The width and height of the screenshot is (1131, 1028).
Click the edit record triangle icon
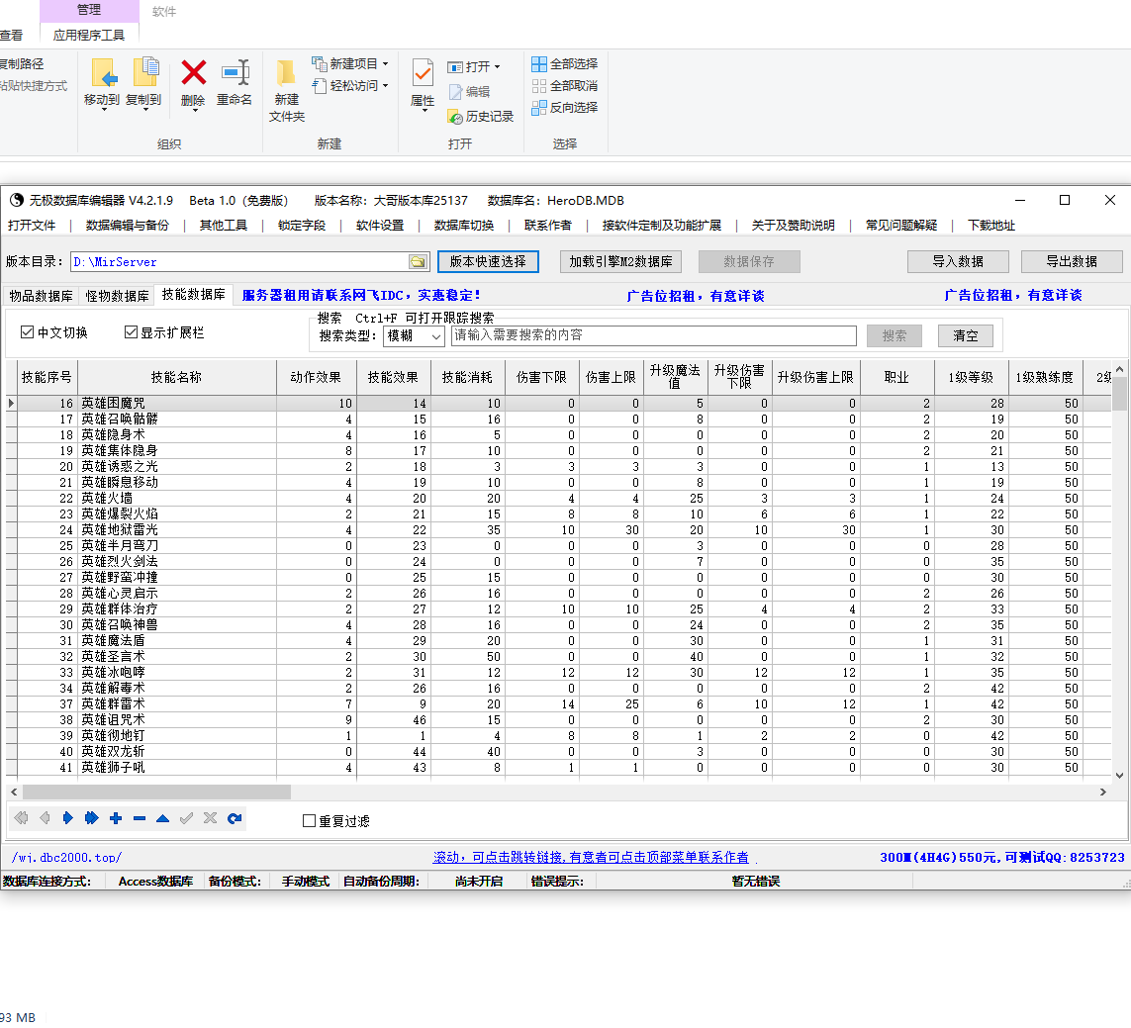pyautogui.click(x=162, y=818)
